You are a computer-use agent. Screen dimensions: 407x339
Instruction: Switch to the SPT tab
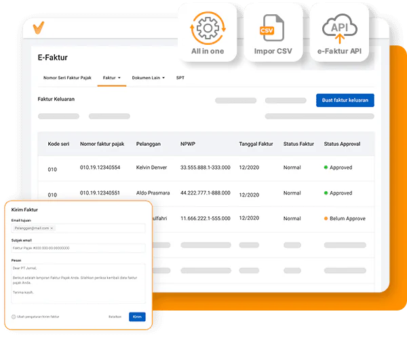coord(180,78)
